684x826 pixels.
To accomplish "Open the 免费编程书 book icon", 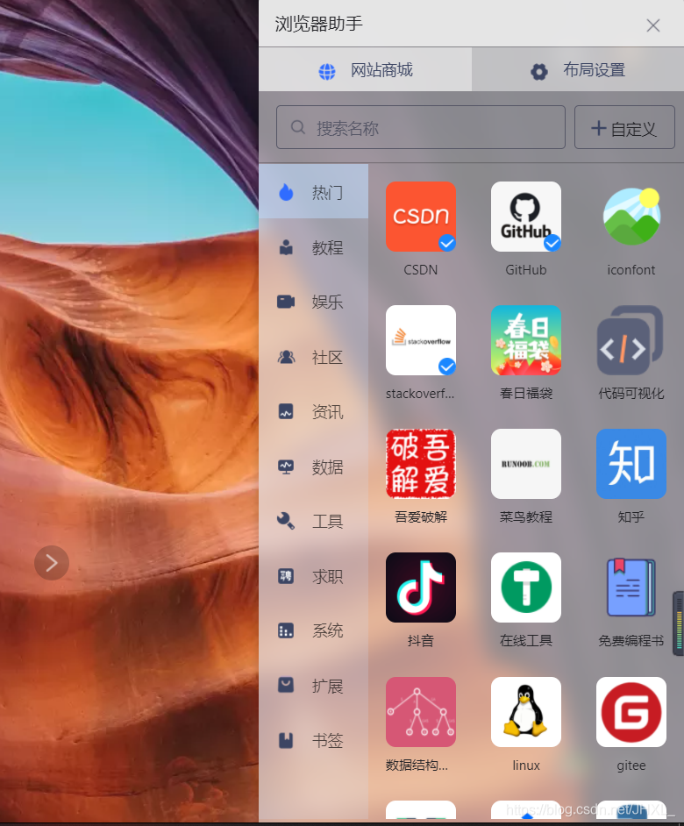I will click(x=631, y=587).
